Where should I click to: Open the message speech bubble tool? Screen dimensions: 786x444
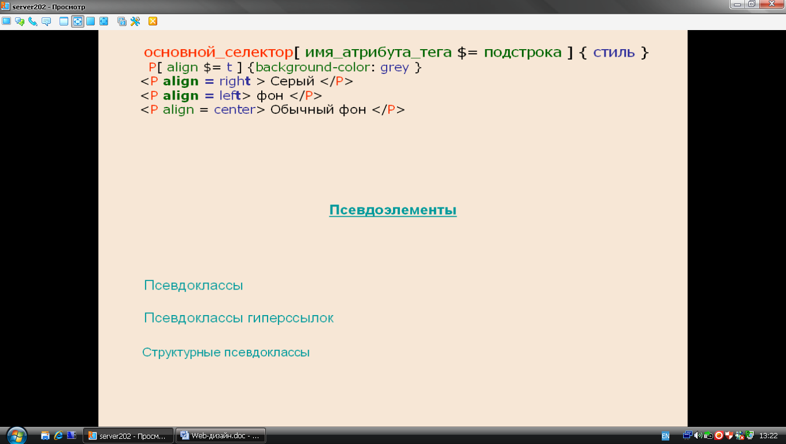pos(46,21)
